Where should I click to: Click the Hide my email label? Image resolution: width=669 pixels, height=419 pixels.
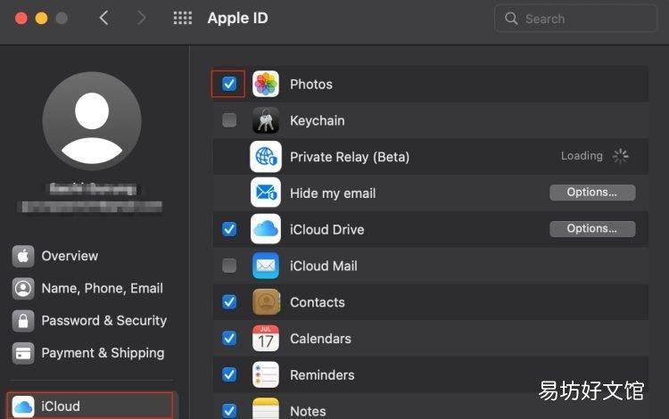[x=333, y=193]
